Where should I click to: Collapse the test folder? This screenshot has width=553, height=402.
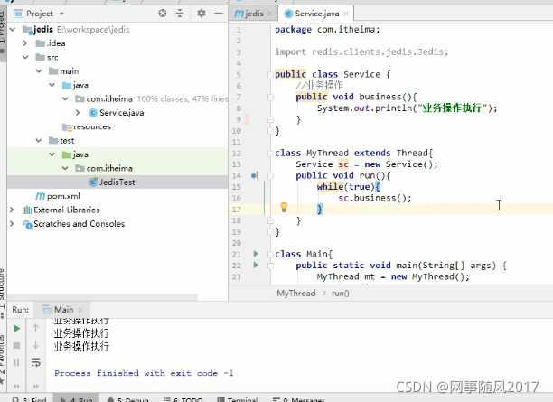(39, 140)
